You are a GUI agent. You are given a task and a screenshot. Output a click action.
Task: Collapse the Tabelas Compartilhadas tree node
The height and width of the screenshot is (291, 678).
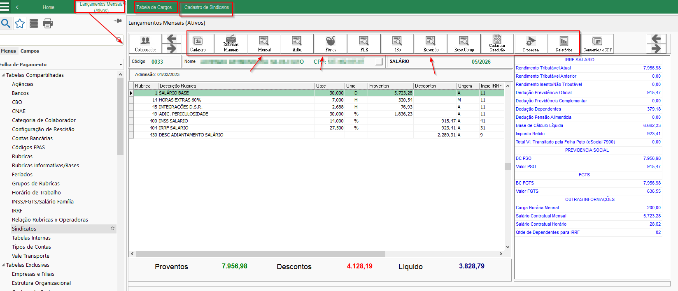point(3,75)
